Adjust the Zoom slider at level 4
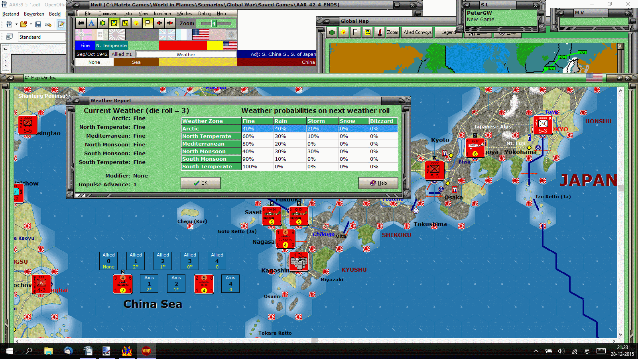 [214, 24]
